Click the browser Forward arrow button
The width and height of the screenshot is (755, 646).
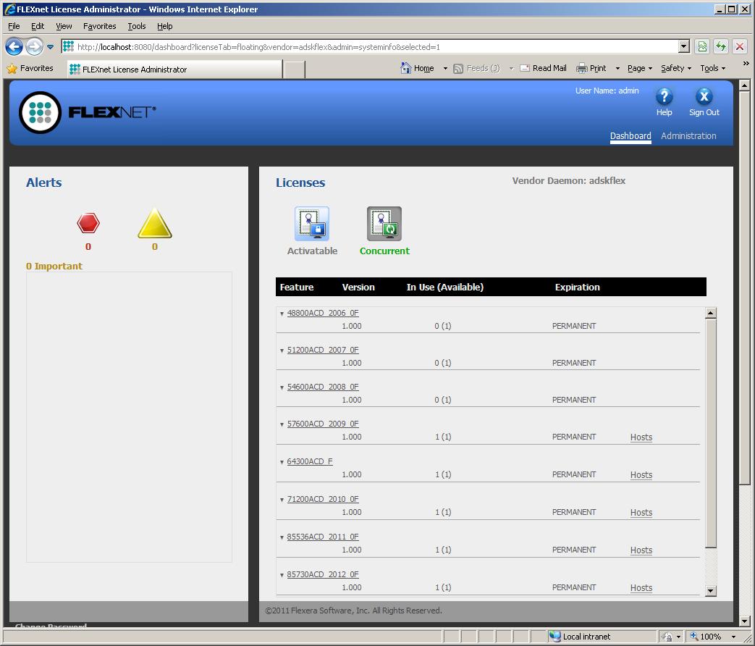[x=34, y=47]
